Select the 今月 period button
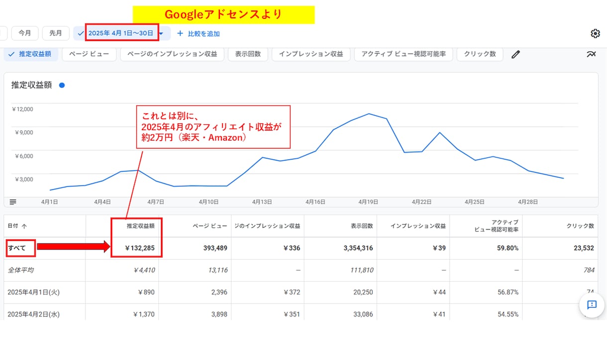Screen dimensions: 607x341 click(25, 33)
